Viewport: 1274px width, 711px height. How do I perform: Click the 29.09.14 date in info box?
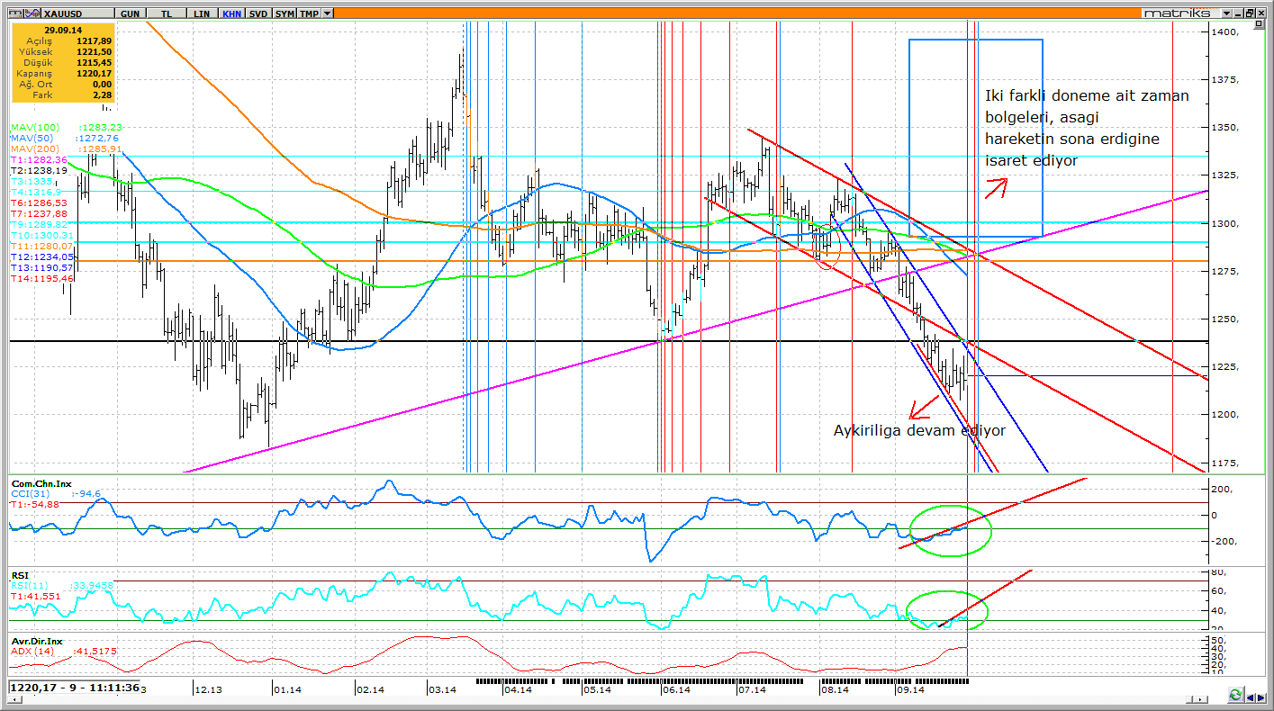pos(64,30)
